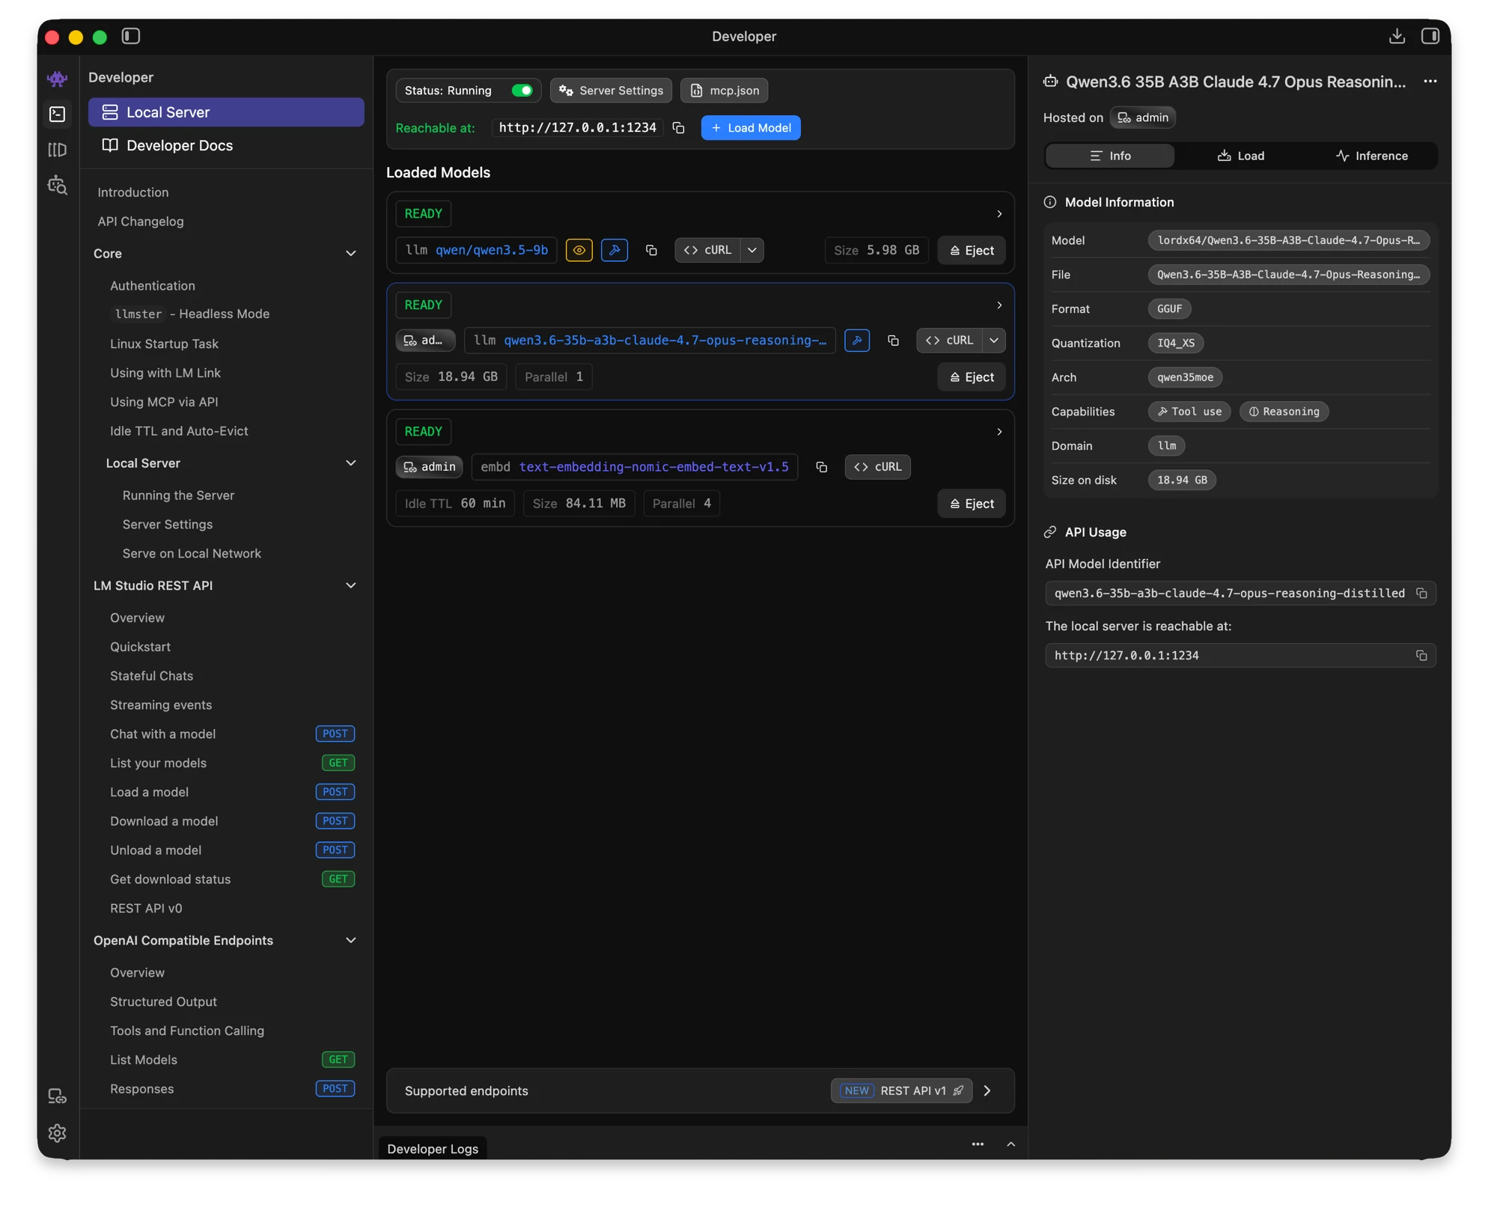
Task: Copy the nomic embed text model identifier
Action: (x=821, y=467)
